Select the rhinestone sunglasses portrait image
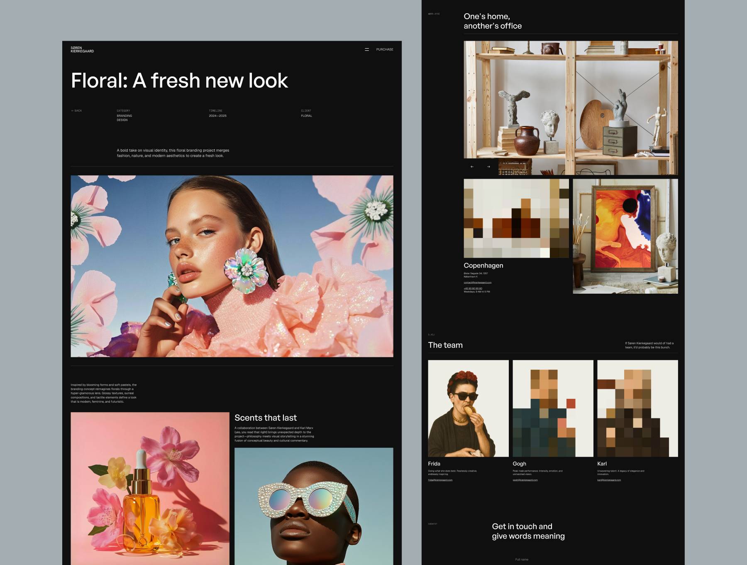The image size is (747, 565). coord(313,506)
